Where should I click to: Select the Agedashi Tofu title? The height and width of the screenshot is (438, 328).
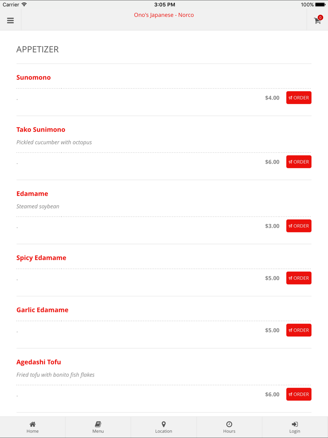tap(39, 362)
